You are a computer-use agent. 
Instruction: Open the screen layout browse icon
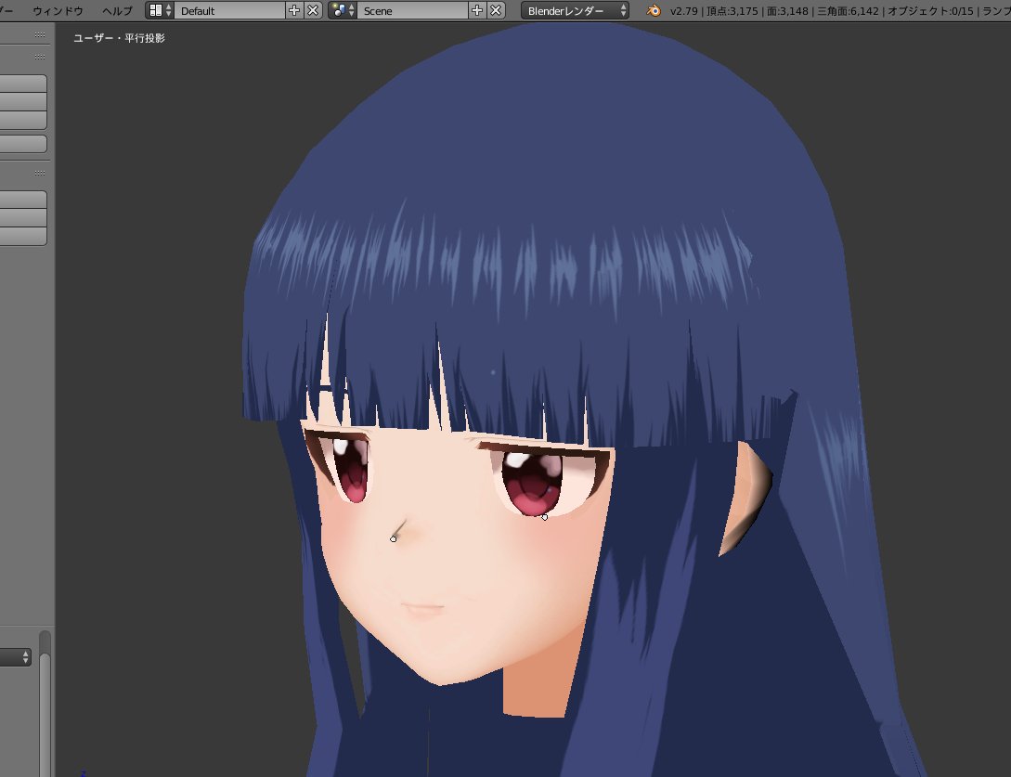coord(160,10)
